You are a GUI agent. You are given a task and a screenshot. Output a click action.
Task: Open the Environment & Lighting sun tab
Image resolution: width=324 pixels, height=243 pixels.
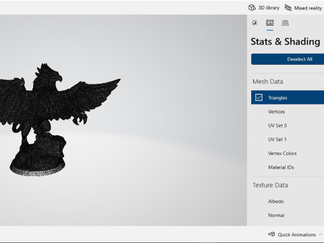(x=254, y=23)
